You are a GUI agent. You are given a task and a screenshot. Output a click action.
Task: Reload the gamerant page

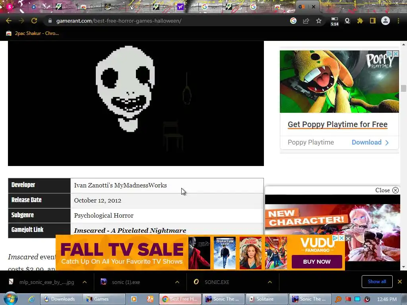click(x=34, y=21)
